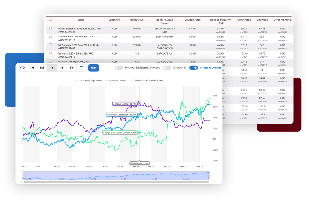Viewport: 309px width, 201px height.
Task: Open the Barclays, 3.25% 26jun2024 issue
Action: click(76, 55)
